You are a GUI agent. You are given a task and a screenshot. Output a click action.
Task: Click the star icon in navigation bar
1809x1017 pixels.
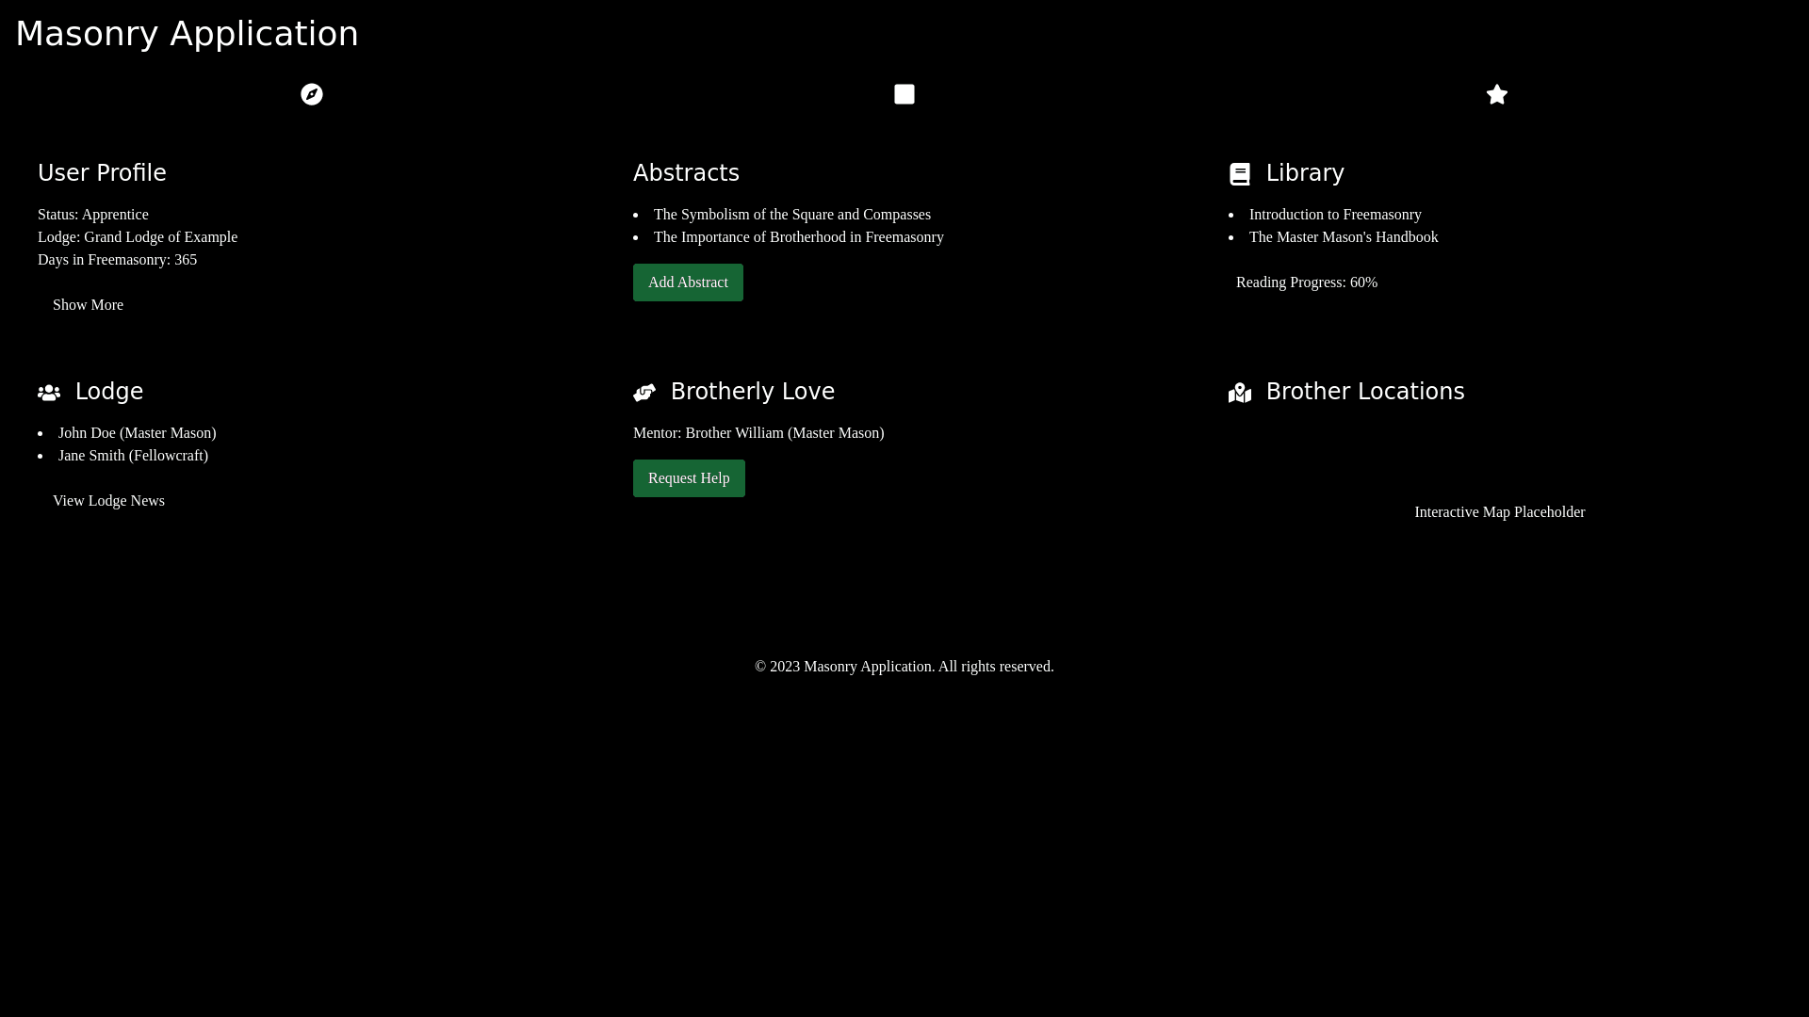(x=1496, y=94)
